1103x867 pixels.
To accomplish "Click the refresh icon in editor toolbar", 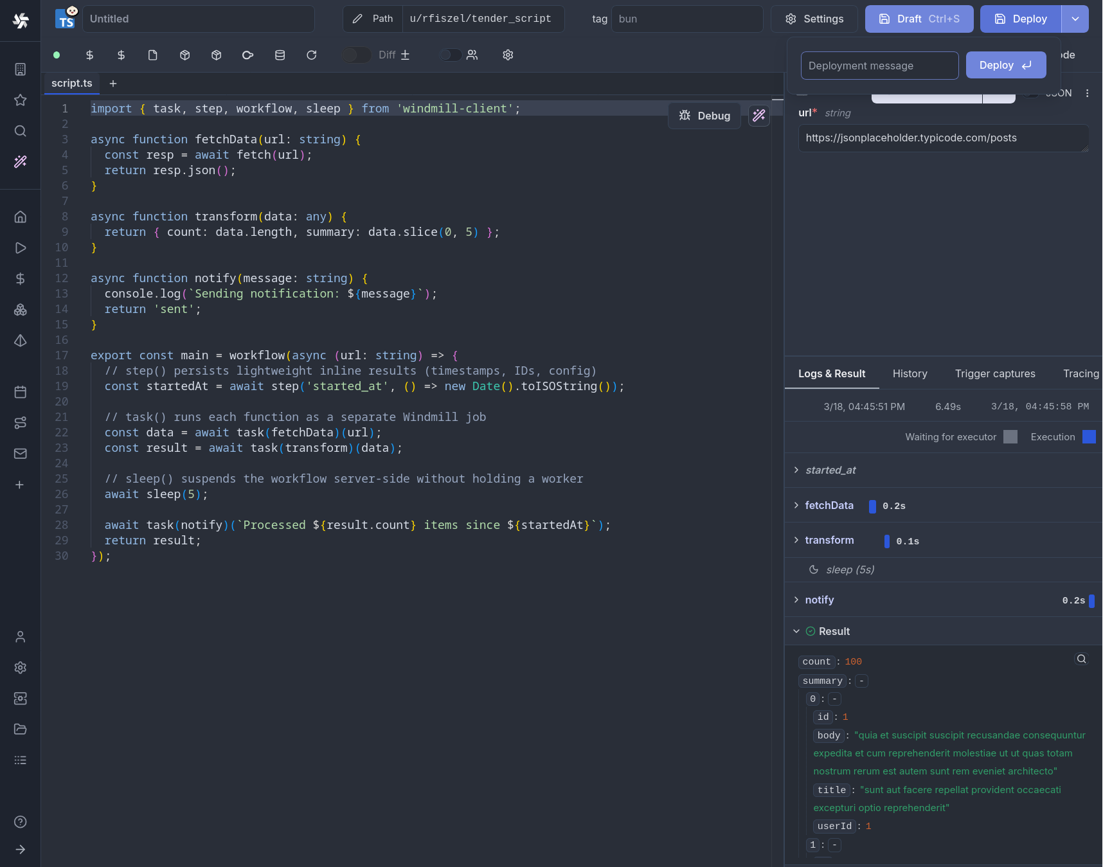I will [312, 55].
